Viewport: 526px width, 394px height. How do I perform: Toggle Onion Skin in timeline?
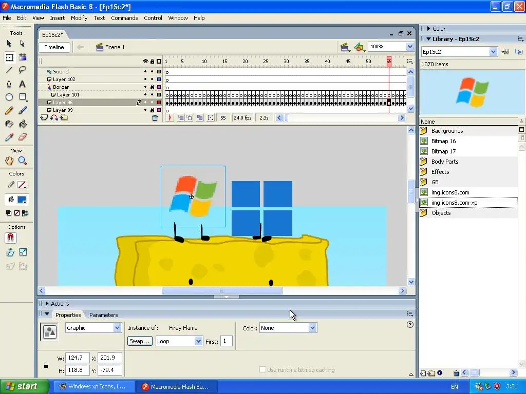(x=181, y=118)
